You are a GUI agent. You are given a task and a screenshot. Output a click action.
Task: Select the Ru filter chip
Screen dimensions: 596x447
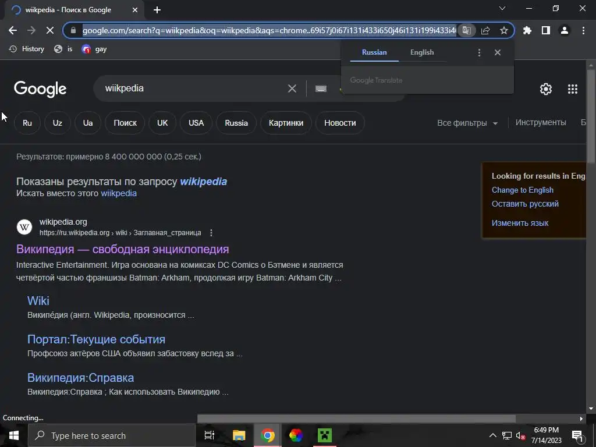(27, 123)
